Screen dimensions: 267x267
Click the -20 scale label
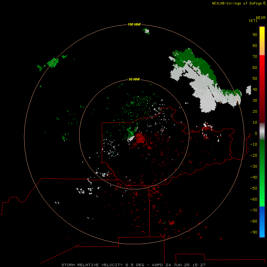(254, 155)
